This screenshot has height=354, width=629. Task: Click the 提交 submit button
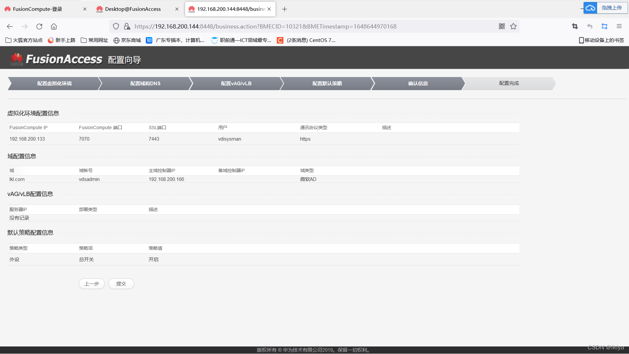coord(121,284)
